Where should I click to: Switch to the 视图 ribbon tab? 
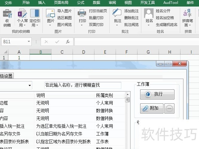(128, 3)
